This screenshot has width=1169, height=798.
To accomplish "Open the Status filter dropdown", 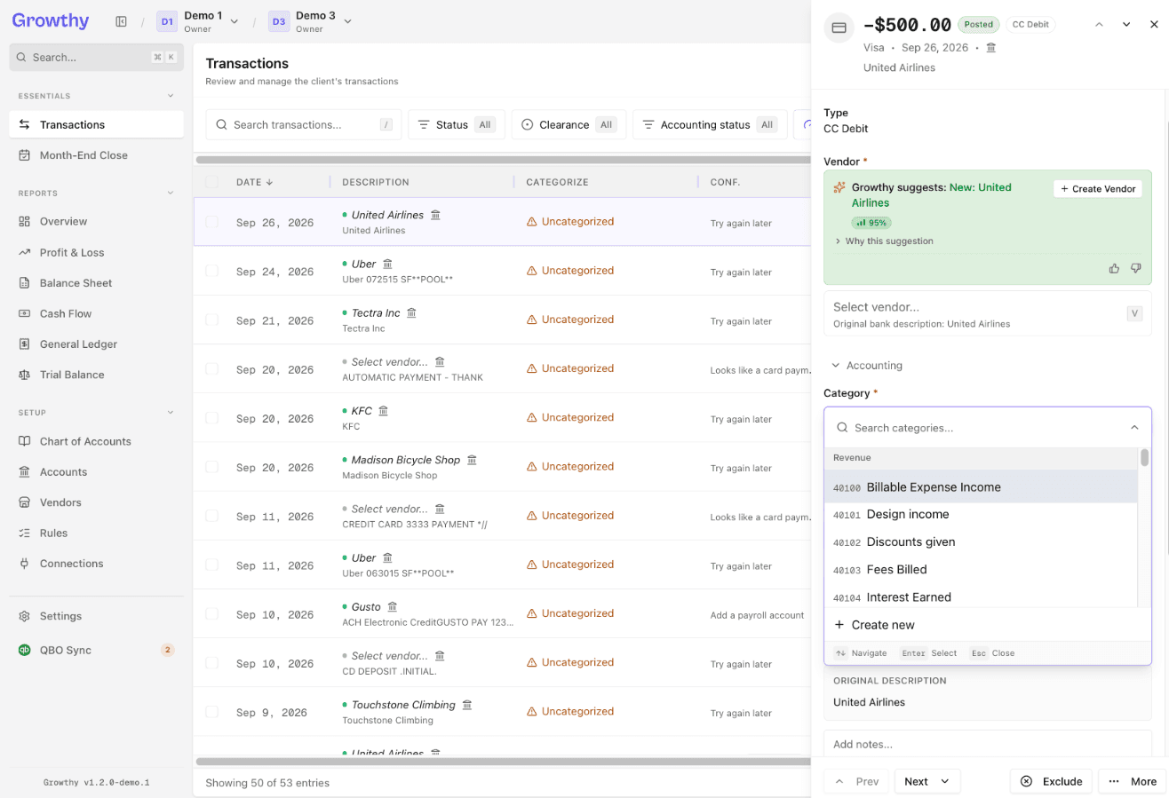I will 457,125.
